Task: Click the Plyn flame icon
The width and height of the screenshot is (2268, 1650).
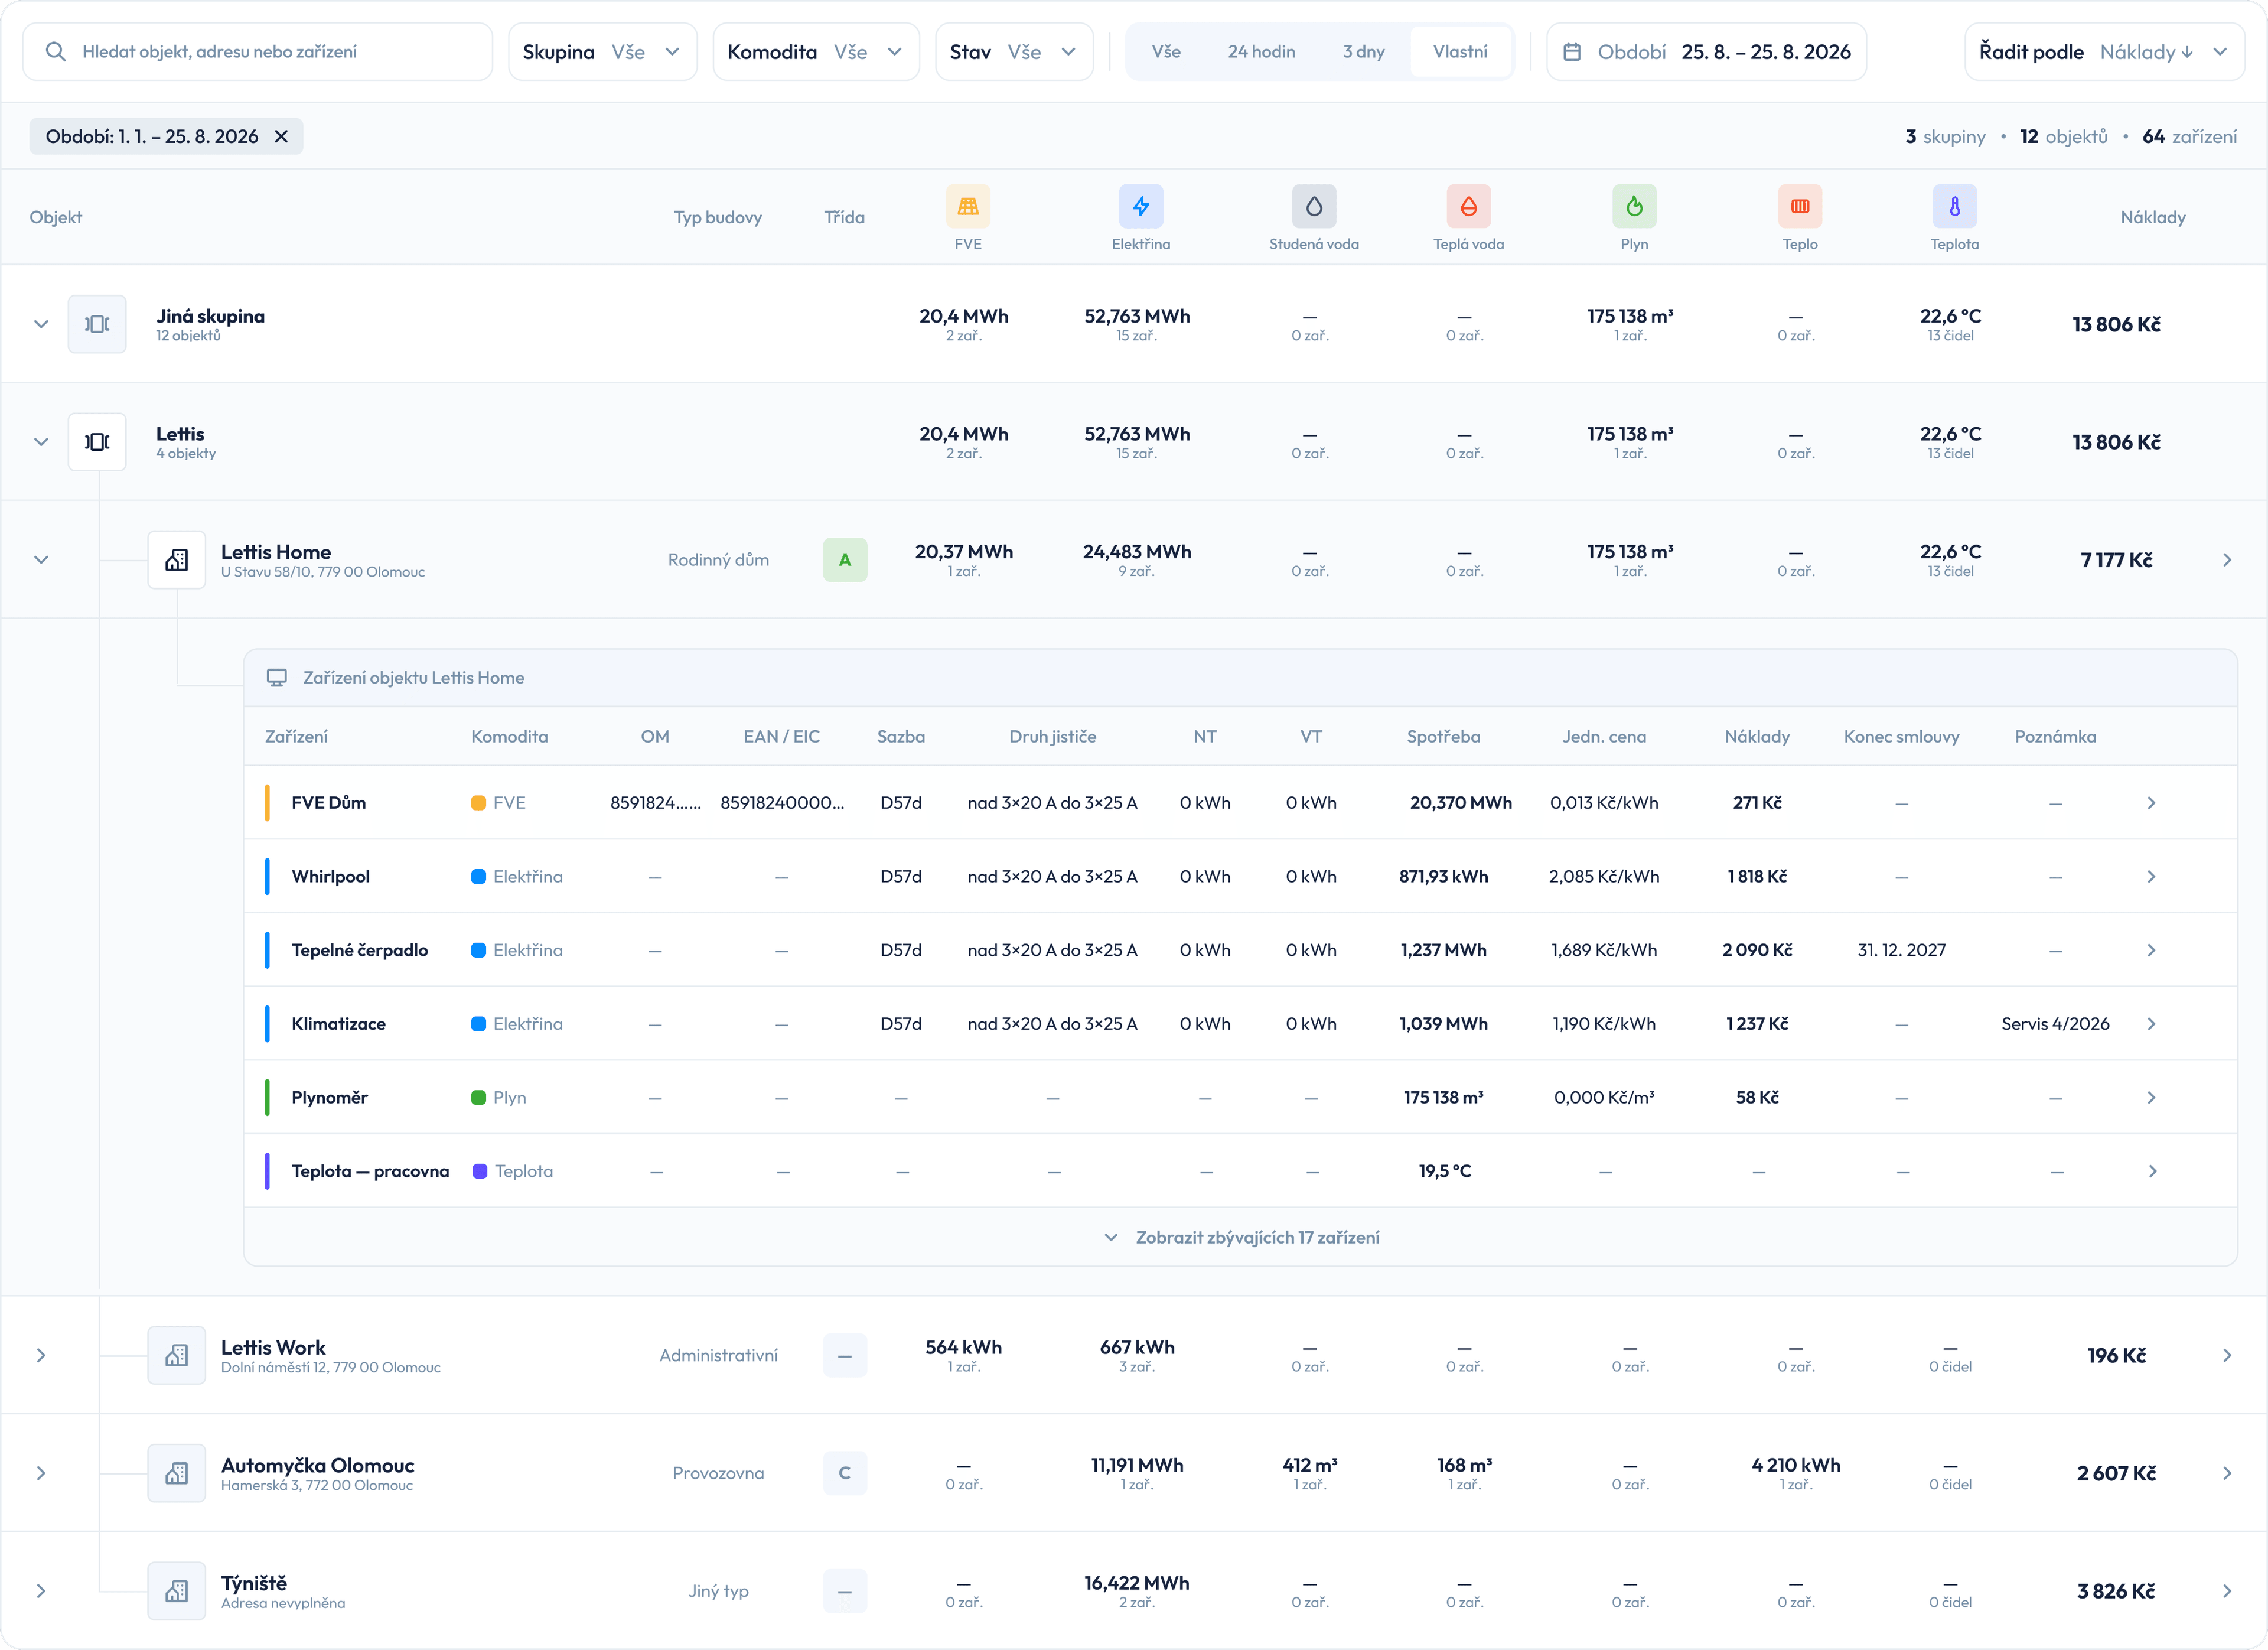Action: click(1634, 206)
